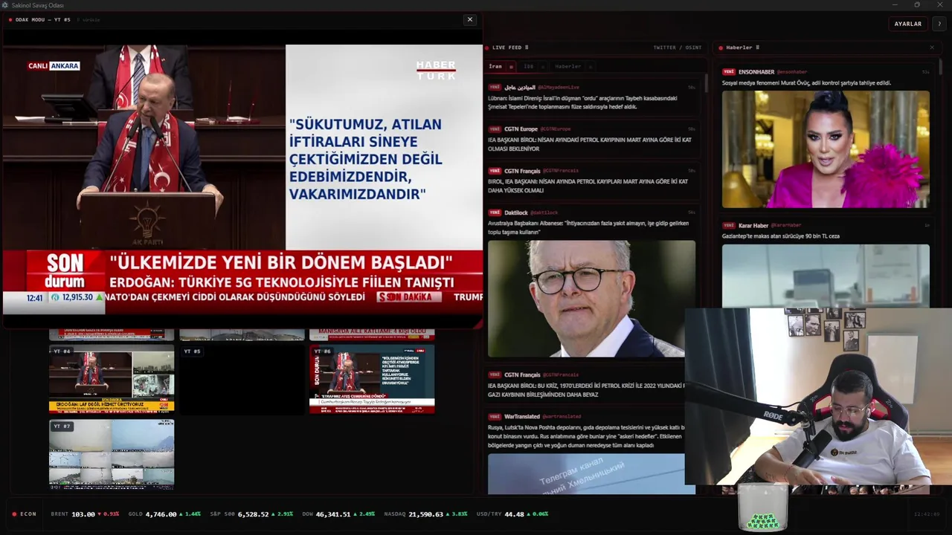Click the TWITTER / OSINT label
The width and height of the screenshot is (952, 535).
677,48
